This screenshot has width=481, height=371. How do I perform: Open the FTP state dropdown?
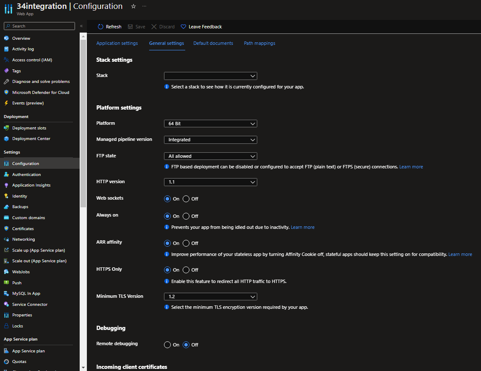211,156
